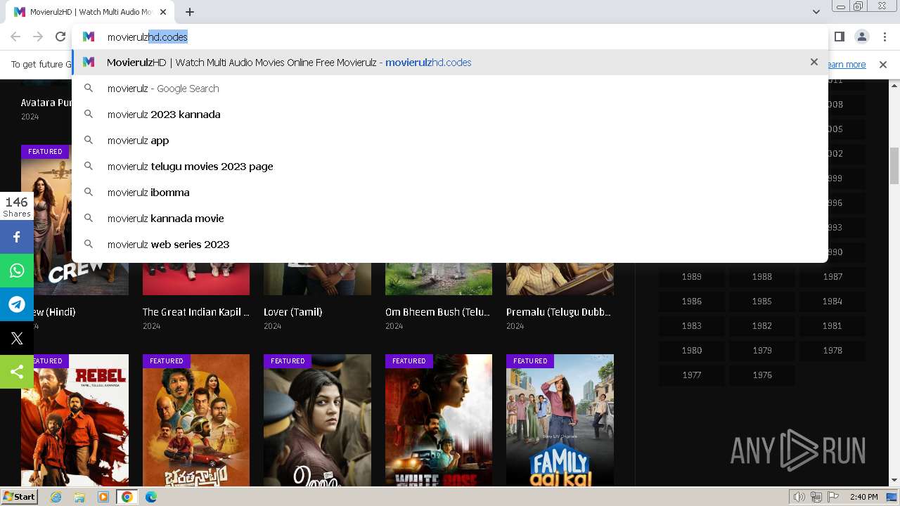Close the MovierulzHD tab
Image resolution: width=900 pixels, height=506 pixels.
click(163, 12)
